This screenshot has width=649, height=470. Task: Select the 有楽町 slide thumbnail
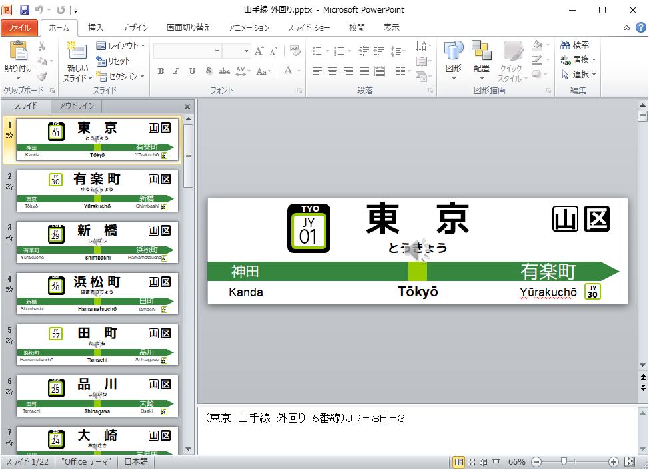coord(97,191)
